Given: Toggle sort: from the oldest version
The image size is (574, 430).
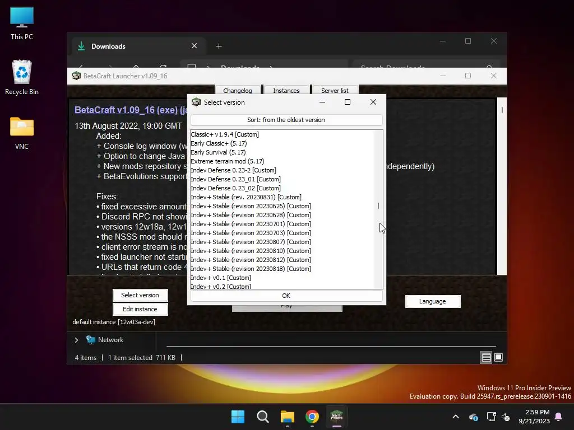Looking at the screenshot, I should pyautogui.click(x=286, y=120).
